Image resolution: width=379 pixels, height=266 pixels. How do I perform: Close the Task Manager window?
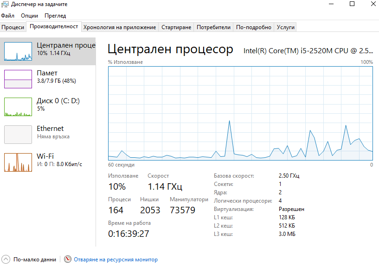pos(373,4)
